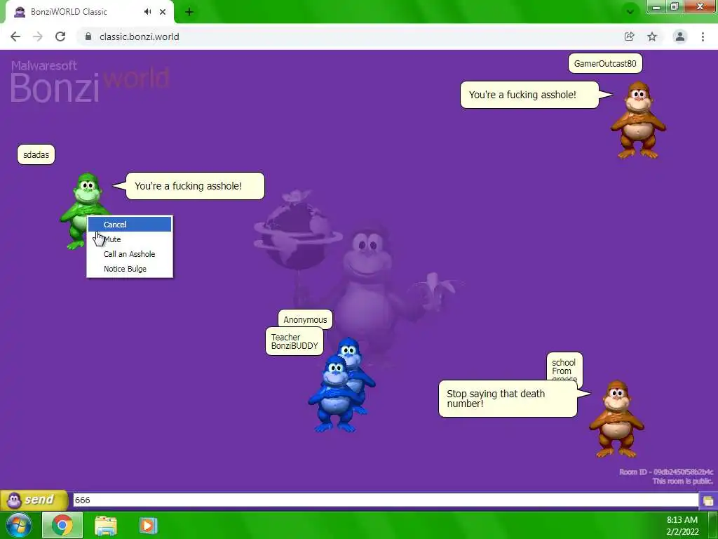Click the Anonymous name tag
The image size is (718, 539).
(305, 319)
